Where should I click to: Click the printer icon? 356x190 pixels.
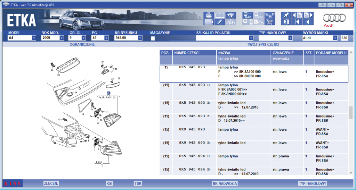click(209, 15)
